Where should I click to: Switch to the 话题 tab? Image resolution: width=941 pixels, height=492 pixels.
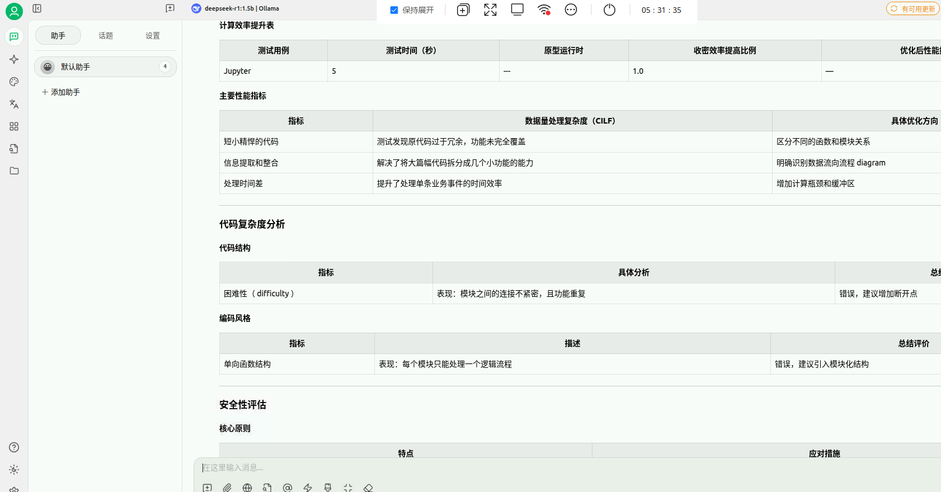click(x=106, y=36)
